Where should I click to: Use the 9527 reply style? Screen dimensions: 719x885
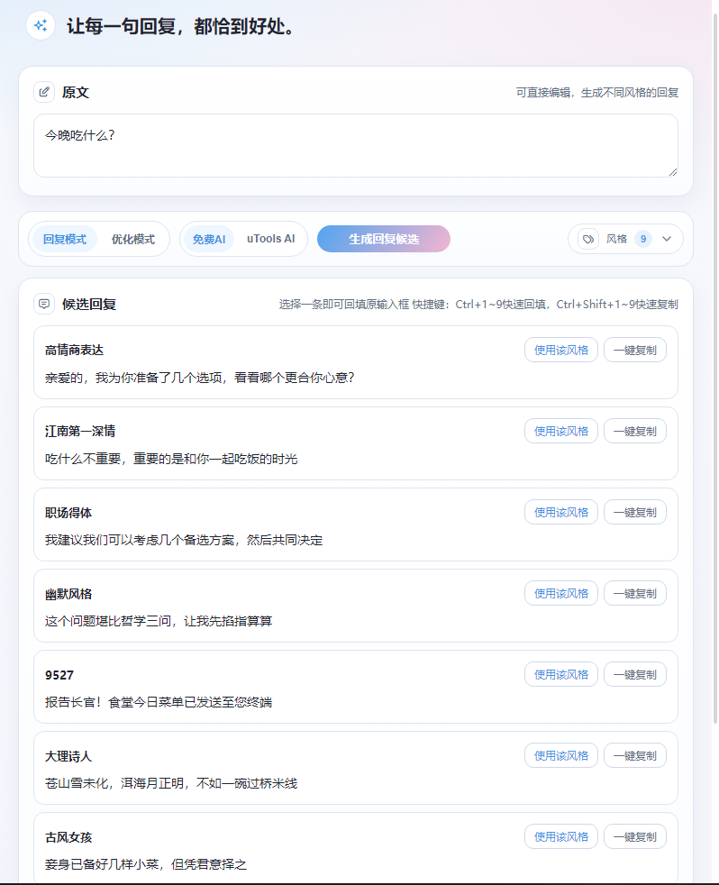coord(560,674)
